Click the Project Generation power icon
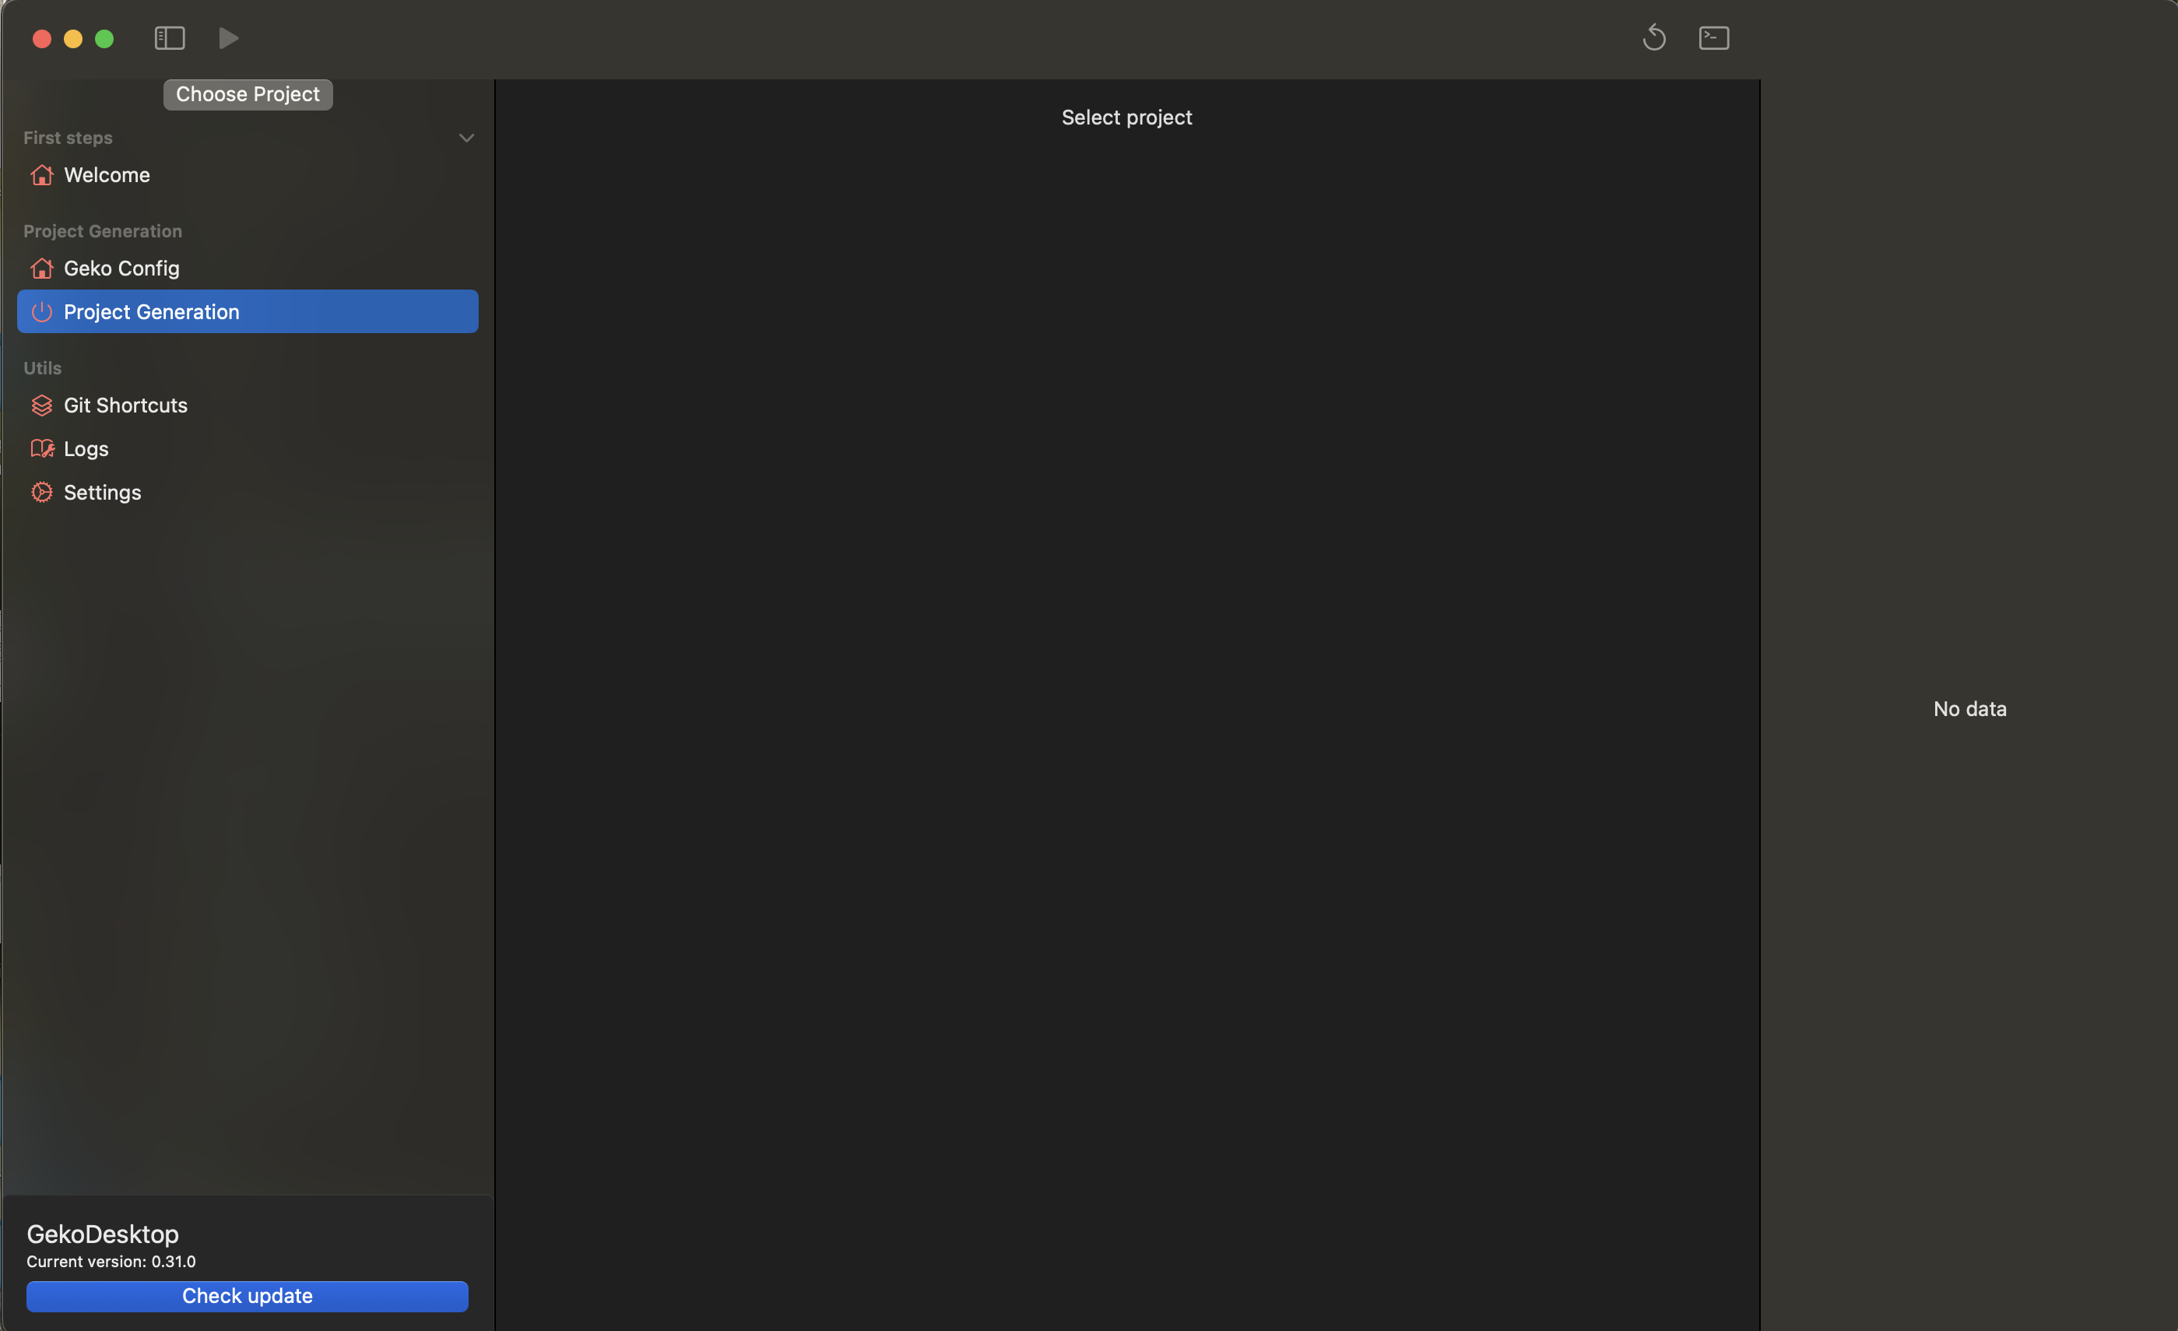This screenshot has height=1331, width=2178. [x=41, y=312]
